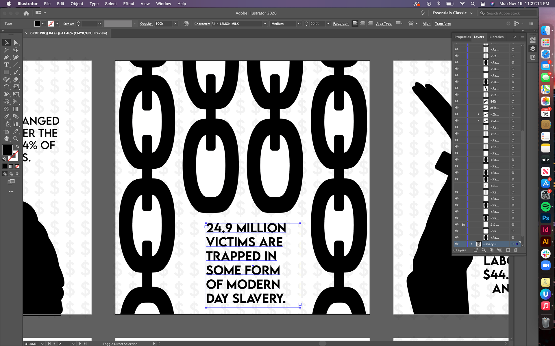
Task: Select the Gradient tool
Action: point(16,109)
